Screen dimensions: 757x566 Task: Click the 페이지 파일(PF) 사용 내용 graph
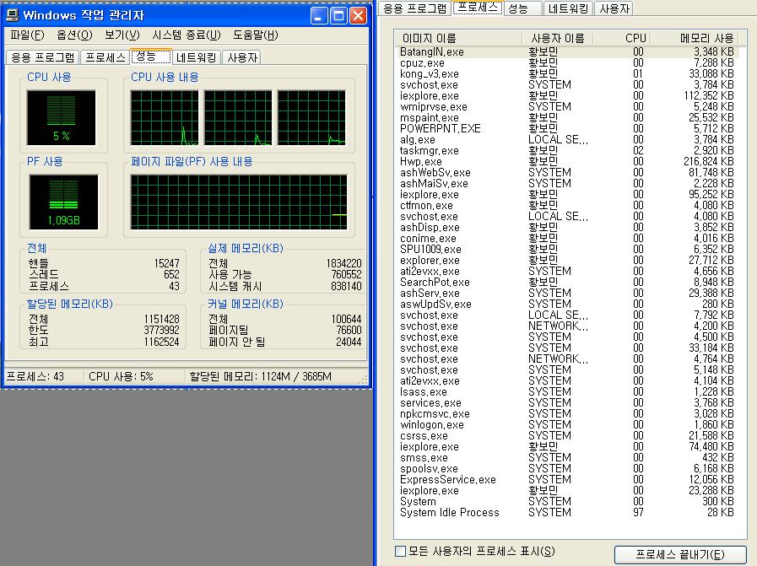coord(239,202)
